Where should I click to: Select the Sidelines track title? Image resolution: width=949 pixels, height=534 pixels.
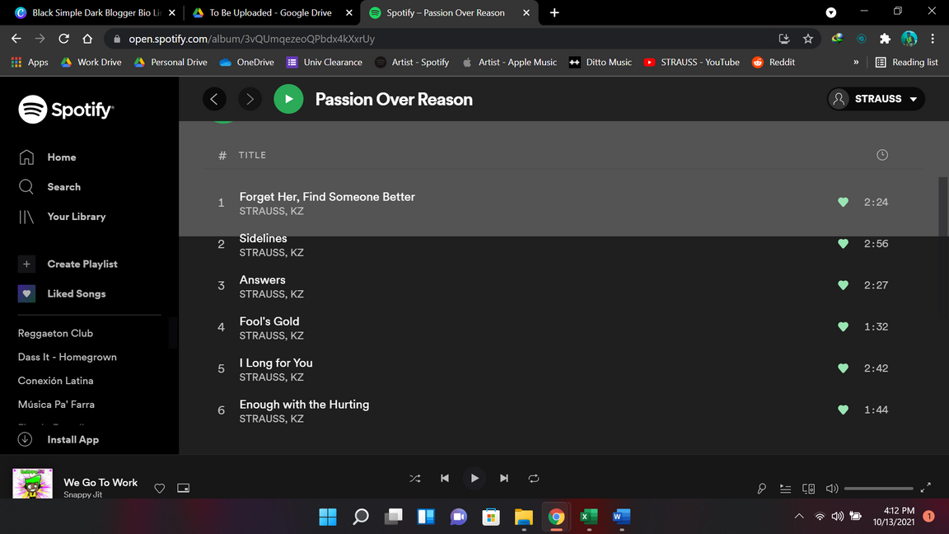[x=264, y=238]
